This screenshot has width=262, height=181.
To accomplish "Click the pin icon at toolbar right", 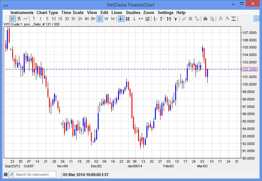I will click(x=256, y=19).
